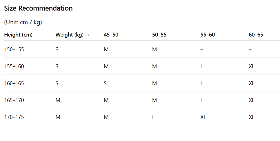The image size is (280, 141).
Task: Select the Height (cm) column header
Action: tap(18, 35)
